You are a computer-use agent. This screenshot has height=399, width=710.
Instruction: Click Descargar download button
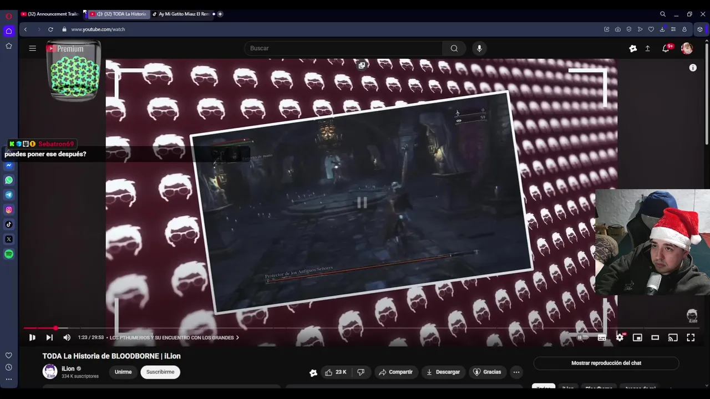[x=443, y=372]
